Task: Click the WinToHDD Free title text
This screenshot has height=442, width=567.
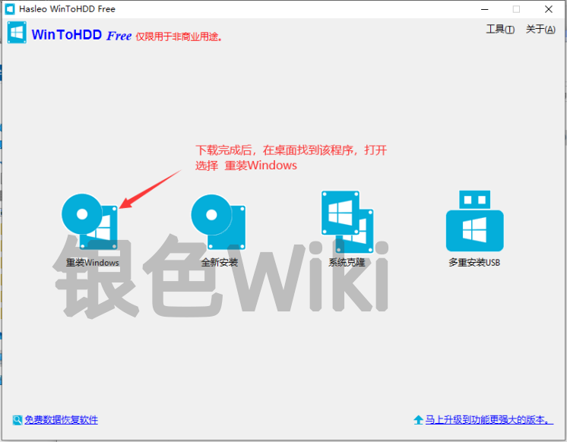Action: [x=81, y=35]
